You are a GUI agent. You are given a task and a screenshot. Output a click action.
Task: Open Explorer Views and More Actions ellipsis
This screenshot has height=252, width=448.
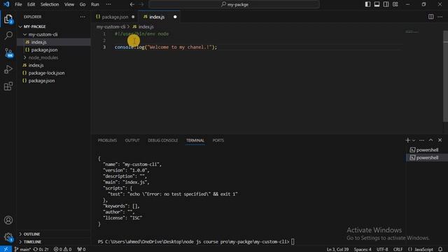click(x=83, y=17)
